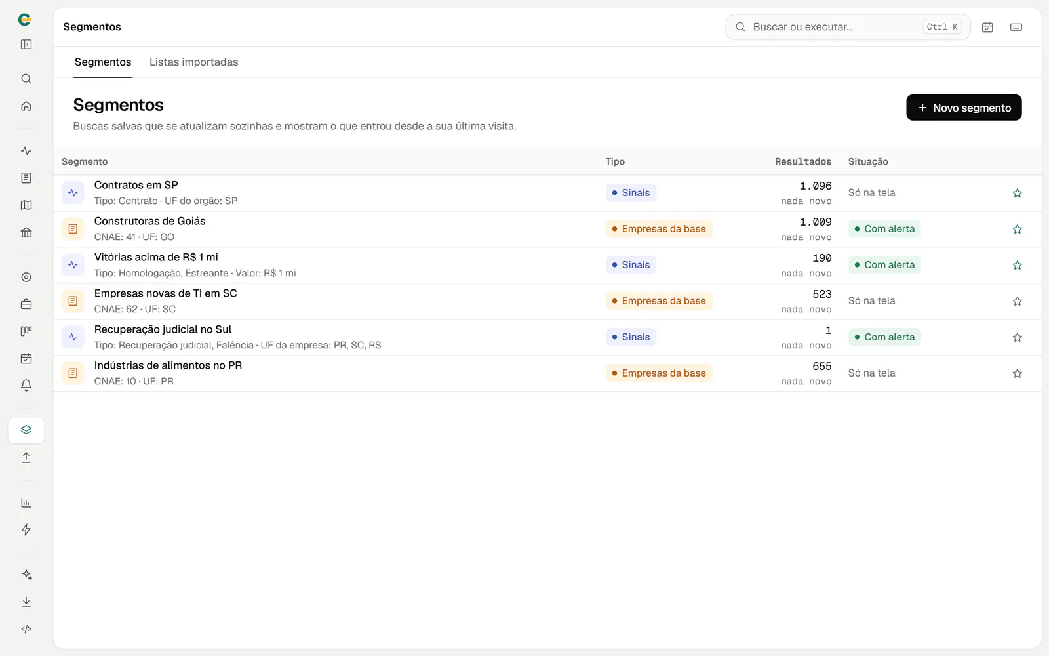
Task: Favorite Empresas novas de TI em SC star
Action: pos(1018,301)
